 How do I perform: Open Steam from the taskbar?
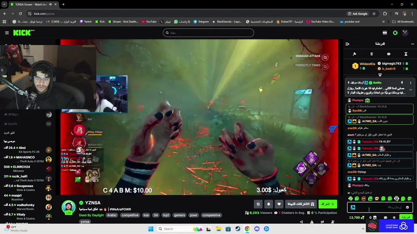point(238,229)
